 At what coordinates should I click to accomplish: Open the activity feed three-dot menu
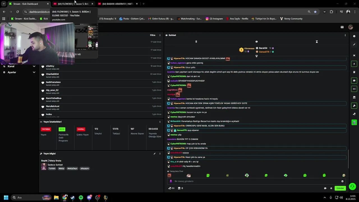tap(160, 35)
